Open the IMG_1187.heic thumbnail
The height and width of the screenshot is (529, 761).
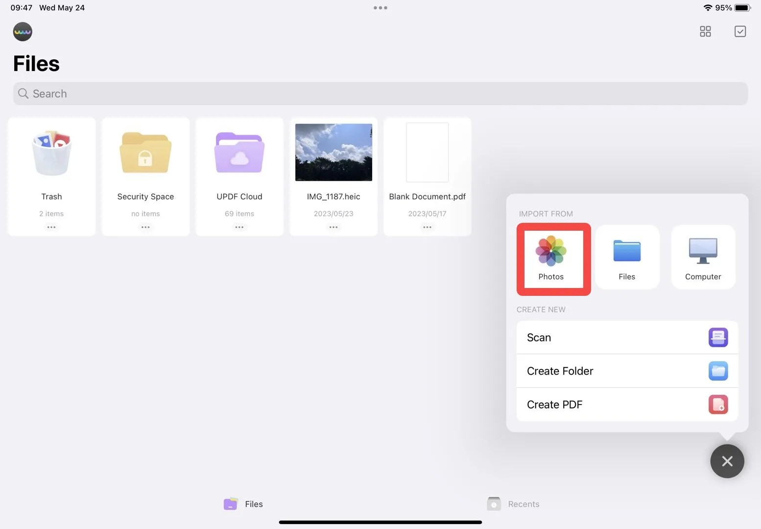tap(333, 152)
